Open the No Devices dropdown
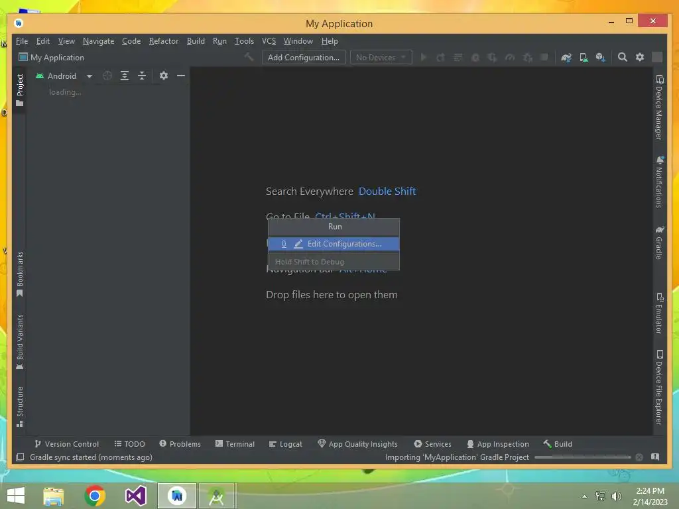 click(381, 57)
